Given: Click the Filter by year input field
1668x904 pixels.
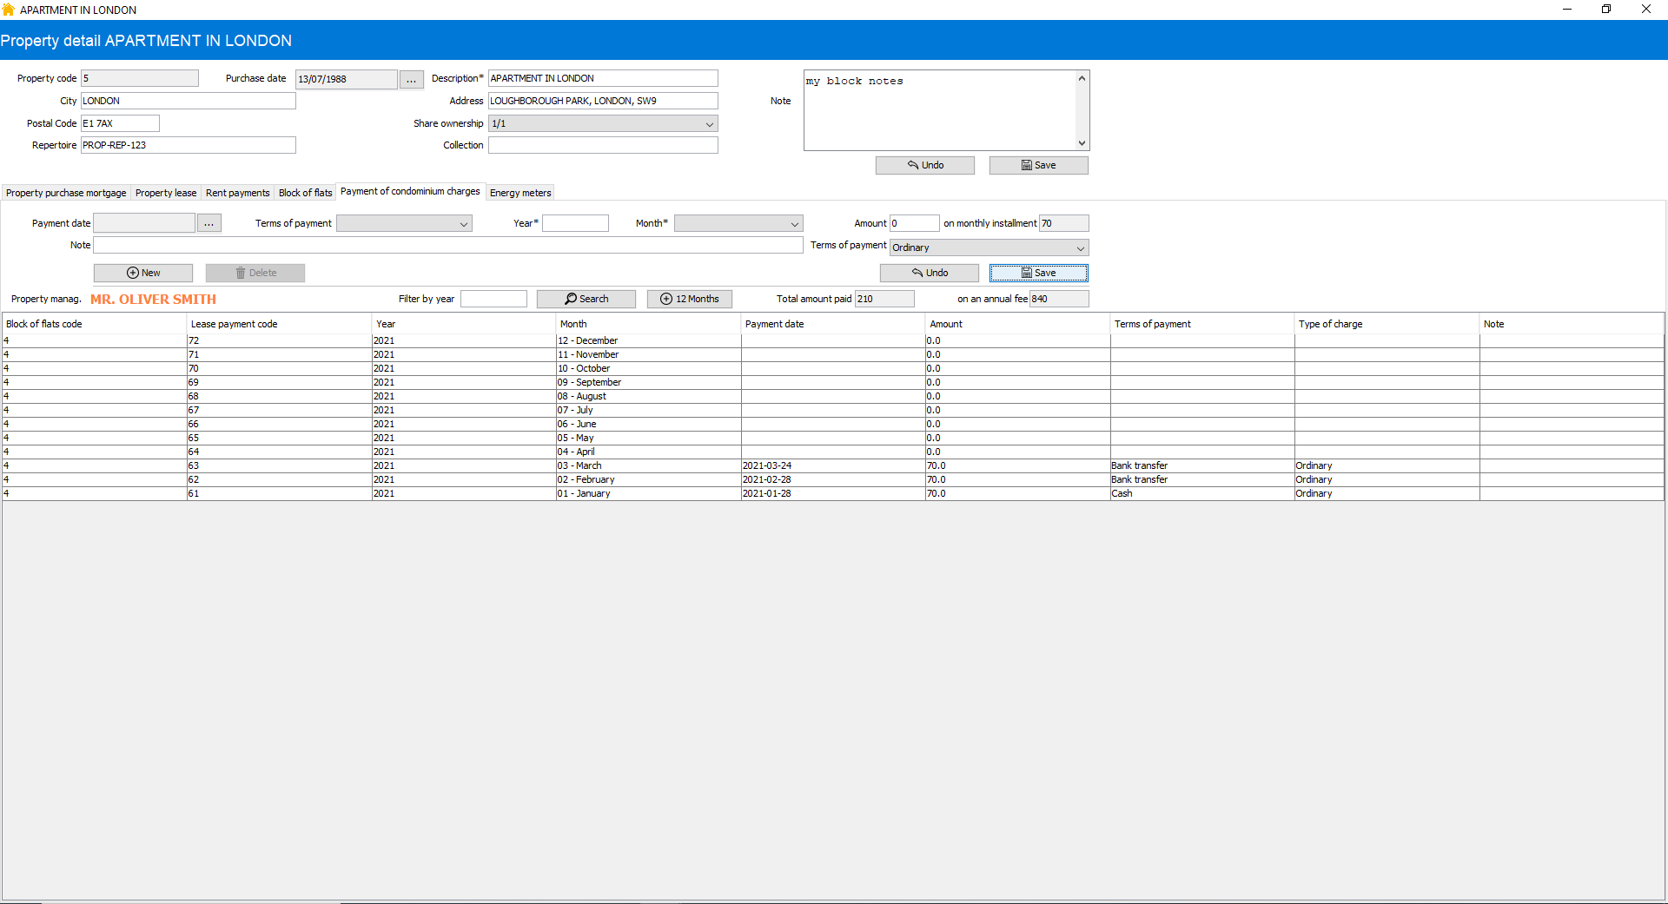Looking at the screenshot, I should pyautogui.click(x=493, y=299).
